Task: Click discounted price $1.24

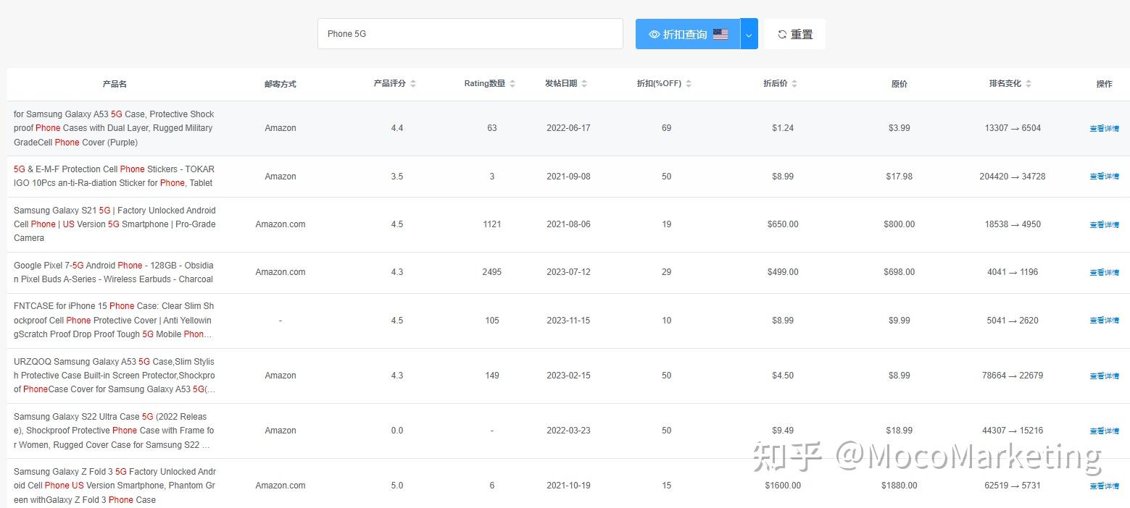Action: pos(783,128)
